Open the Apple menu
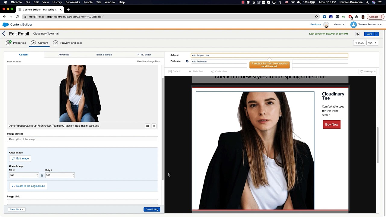Viewport: 386px width, 217px height. point(5,2)
